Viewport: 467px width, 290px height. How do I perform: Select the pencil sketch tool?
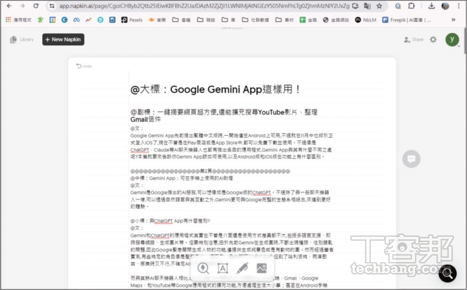click(242, 268)
